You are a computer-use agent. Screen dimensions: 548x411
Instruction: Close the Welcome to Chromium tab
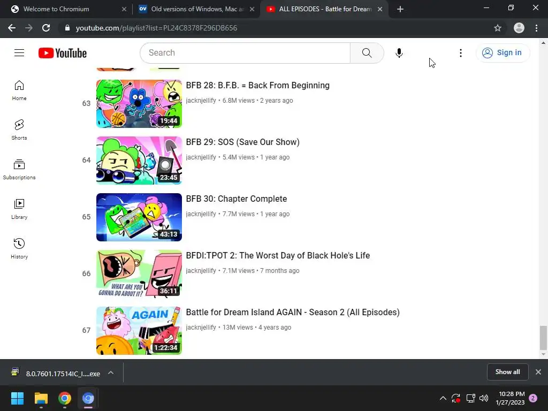click(x=124, y=9)
